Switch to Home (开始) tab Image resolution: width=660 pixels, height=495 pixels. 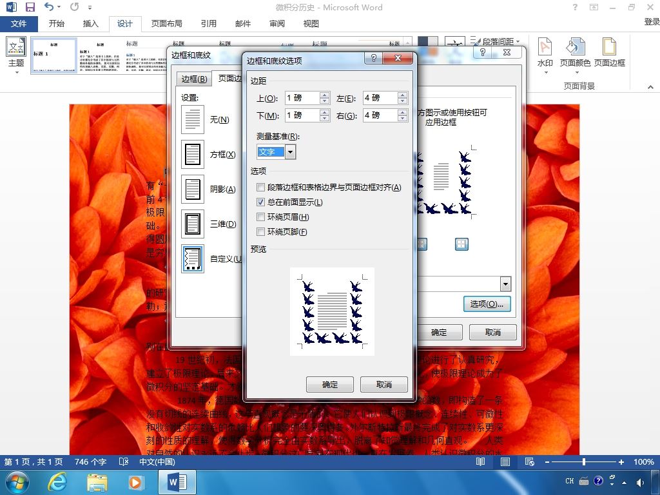tap(57, 24)
